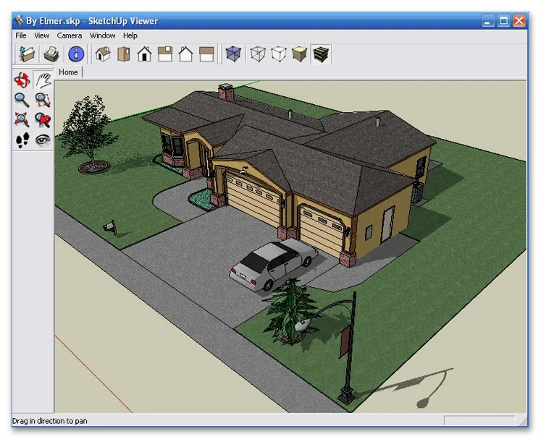Select the Pan hand tool
Viewport: 541px width, 439px height.
[43, 80]
